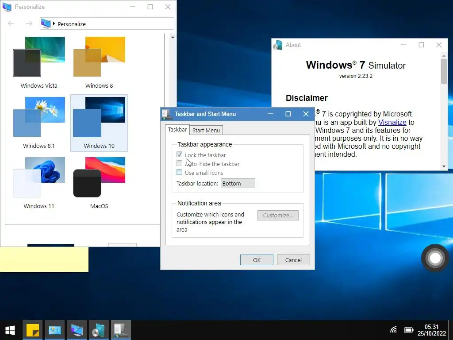
Task: Open the Taskbar properties taskbar icon
Action: pyautogui.click(x=121, y=330)
